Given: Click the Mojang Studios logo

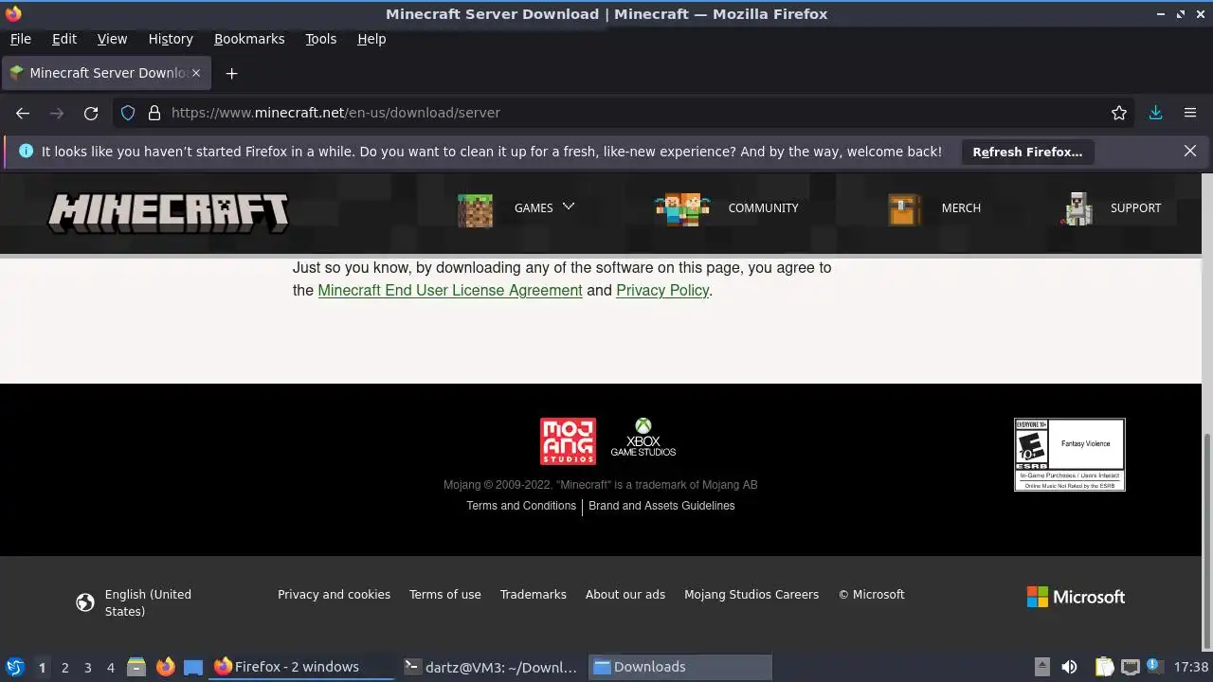Looking at the screenshot, I should point(568,441).
